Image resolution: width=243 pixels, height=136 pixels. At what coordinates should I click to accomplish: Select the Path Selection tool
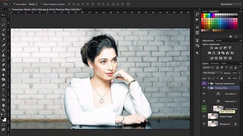(3, 95)
